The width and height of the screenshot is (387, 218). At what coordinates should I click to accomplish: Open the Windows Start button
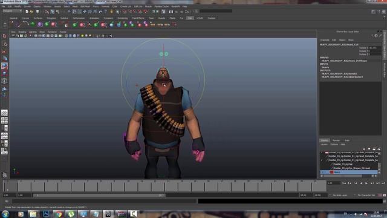(5, 214)
